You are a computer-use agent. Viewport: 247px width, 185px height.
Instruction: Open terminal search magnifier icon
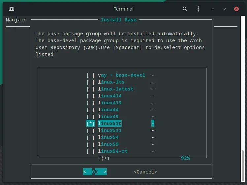tap(185, 9)
